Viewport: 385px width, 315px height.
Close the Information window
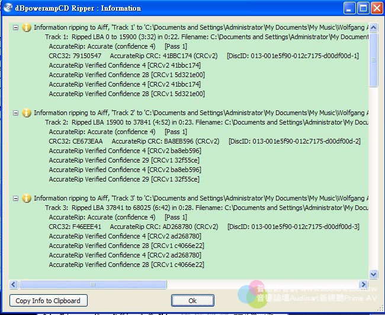[377, 8]
